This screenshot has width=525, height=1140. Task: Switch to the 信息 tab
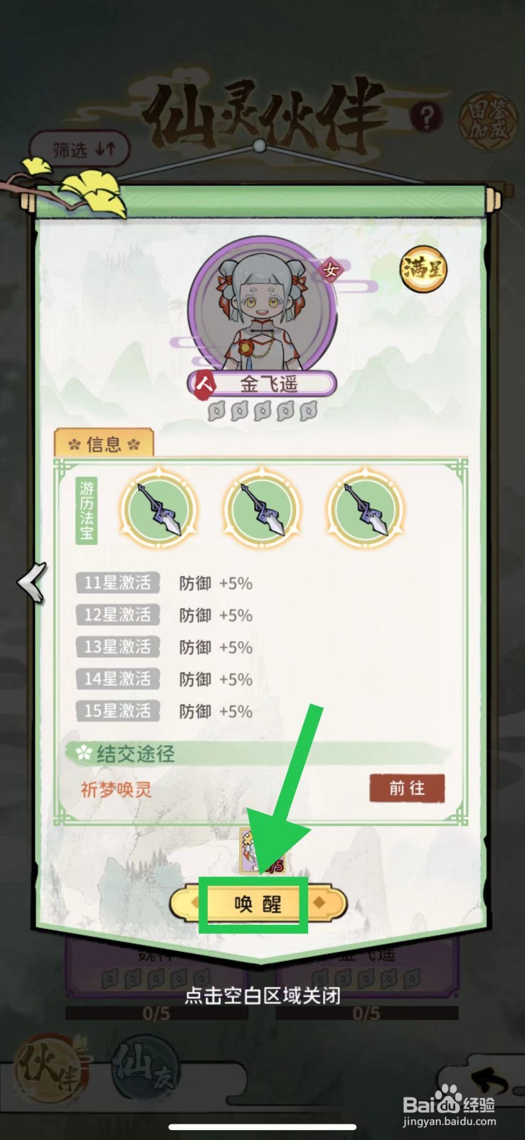(105, 445)
